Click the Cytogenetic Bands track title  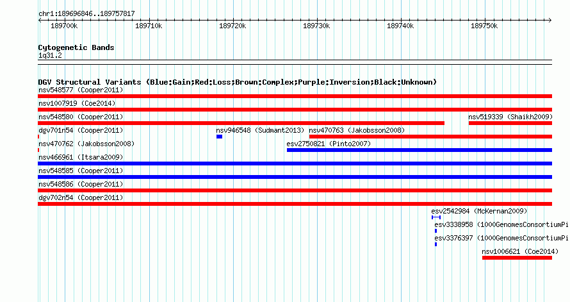point(76,47)
